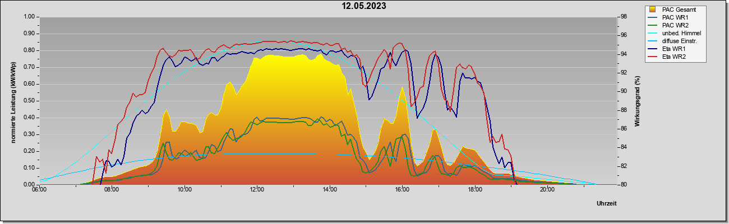Click the 16:00 time axis label

pyautogui.click(x=402, y=190)
